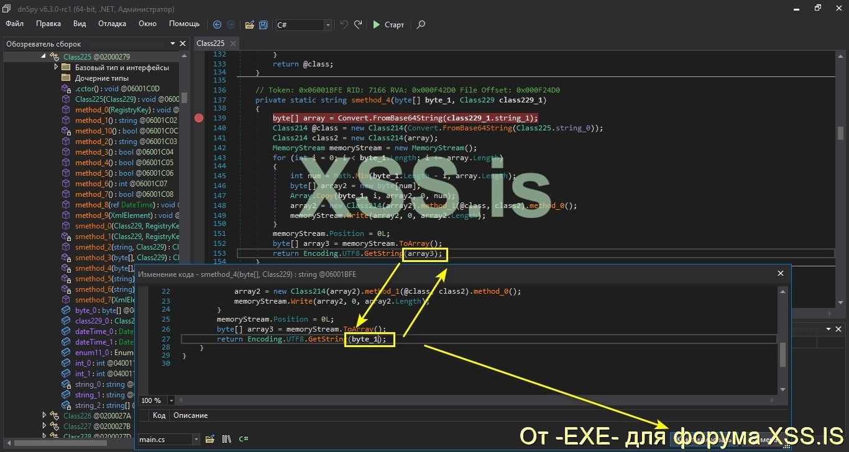
Task: Navigate forward with the forward arrow icon
Action: (x=231, y=25)
